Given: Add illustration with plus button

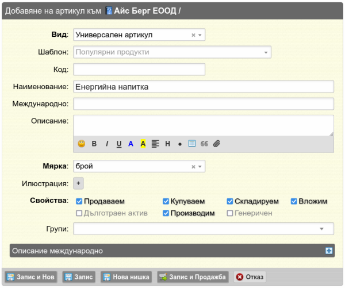Looking at the screenshot, I should point(78,183).
